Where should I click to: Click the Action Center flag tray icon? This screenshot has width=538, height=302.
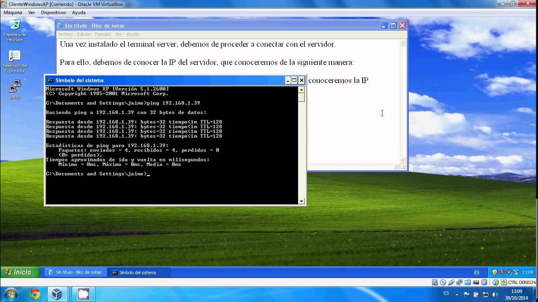467,294
